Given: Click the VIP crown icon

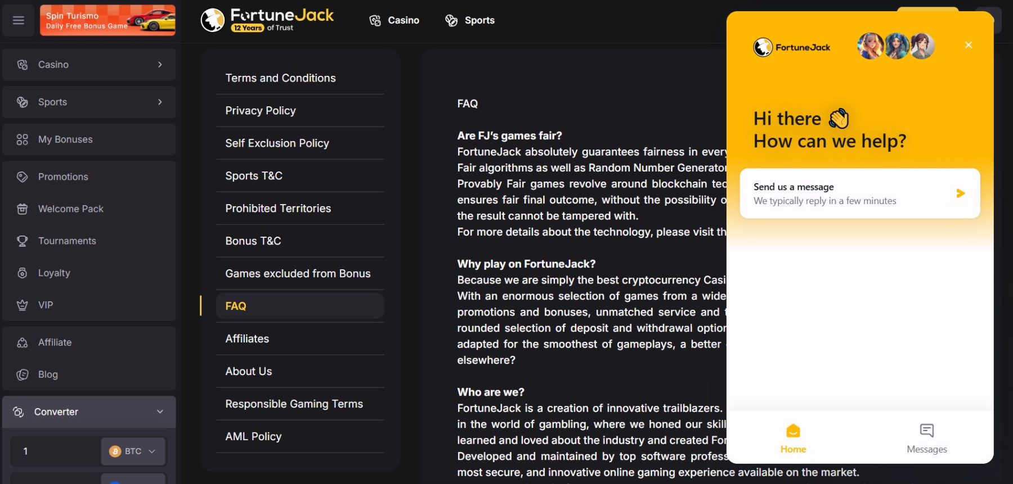Looking at the screenshot, I should pos(23,305).
